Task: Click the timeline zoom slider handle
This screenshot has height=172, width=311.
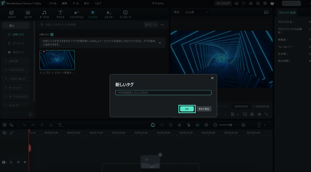Action: (231, 125)
